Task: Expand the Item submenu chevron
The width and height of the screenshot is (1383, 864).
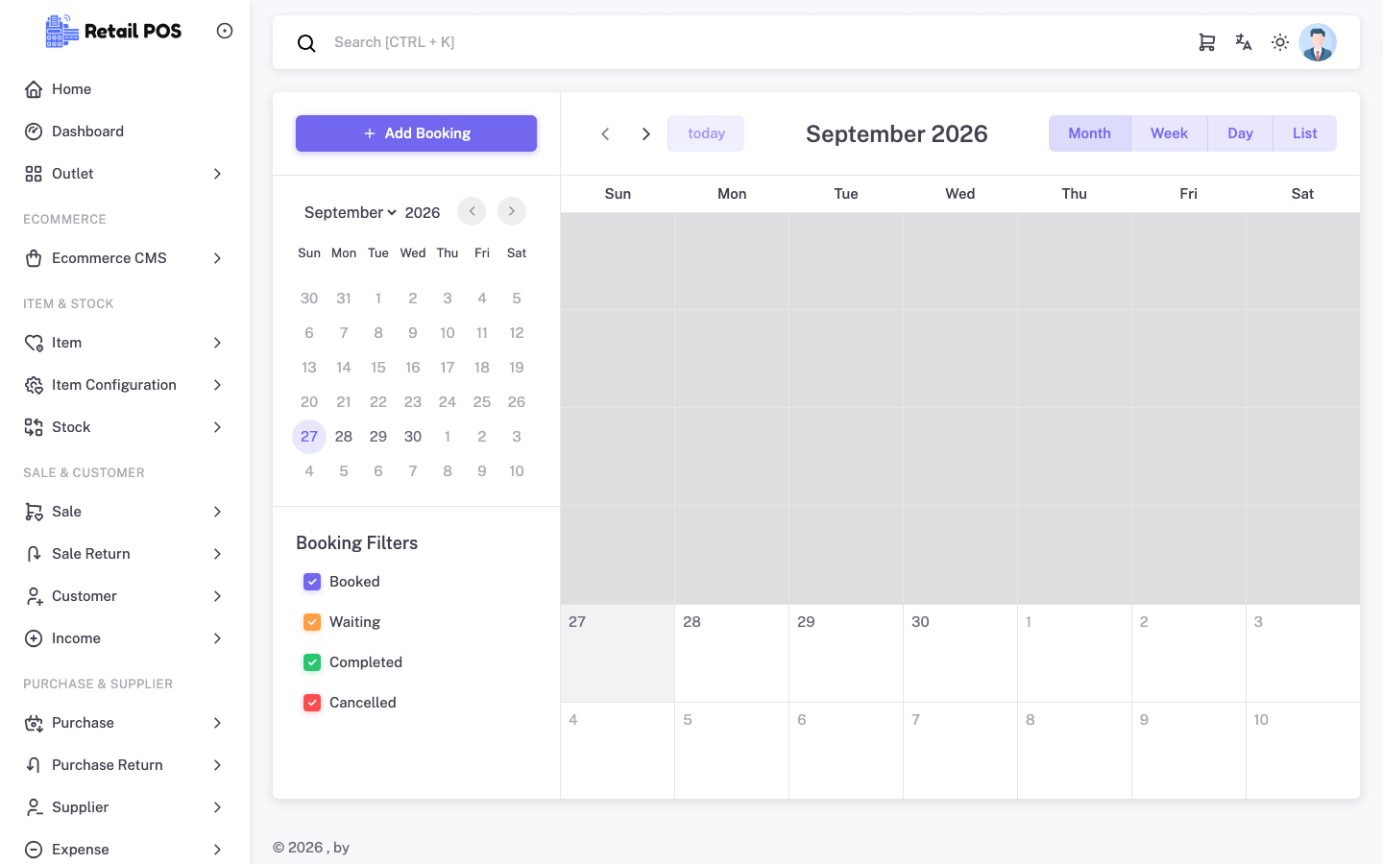Action: click(218, 343)
